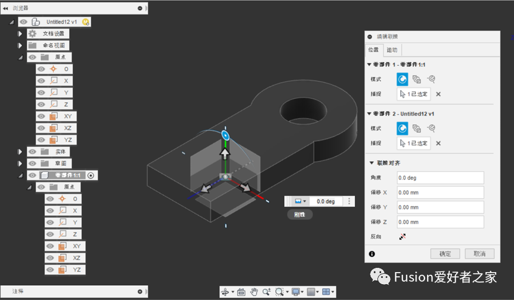The image size is (514, 300).
Task: Toggle visibility eye of Untitled12 v1
Action: coord(23,22)
